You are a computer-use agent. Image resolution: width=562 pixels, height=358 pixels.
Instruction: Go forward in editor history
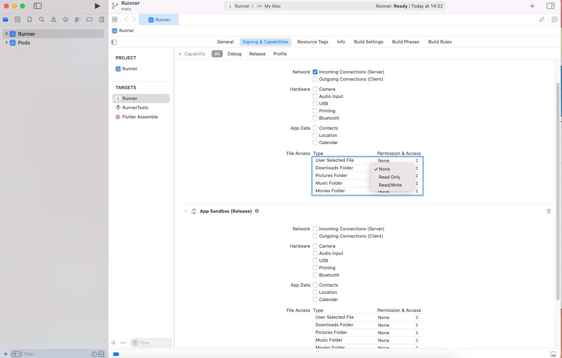[134, 19]
